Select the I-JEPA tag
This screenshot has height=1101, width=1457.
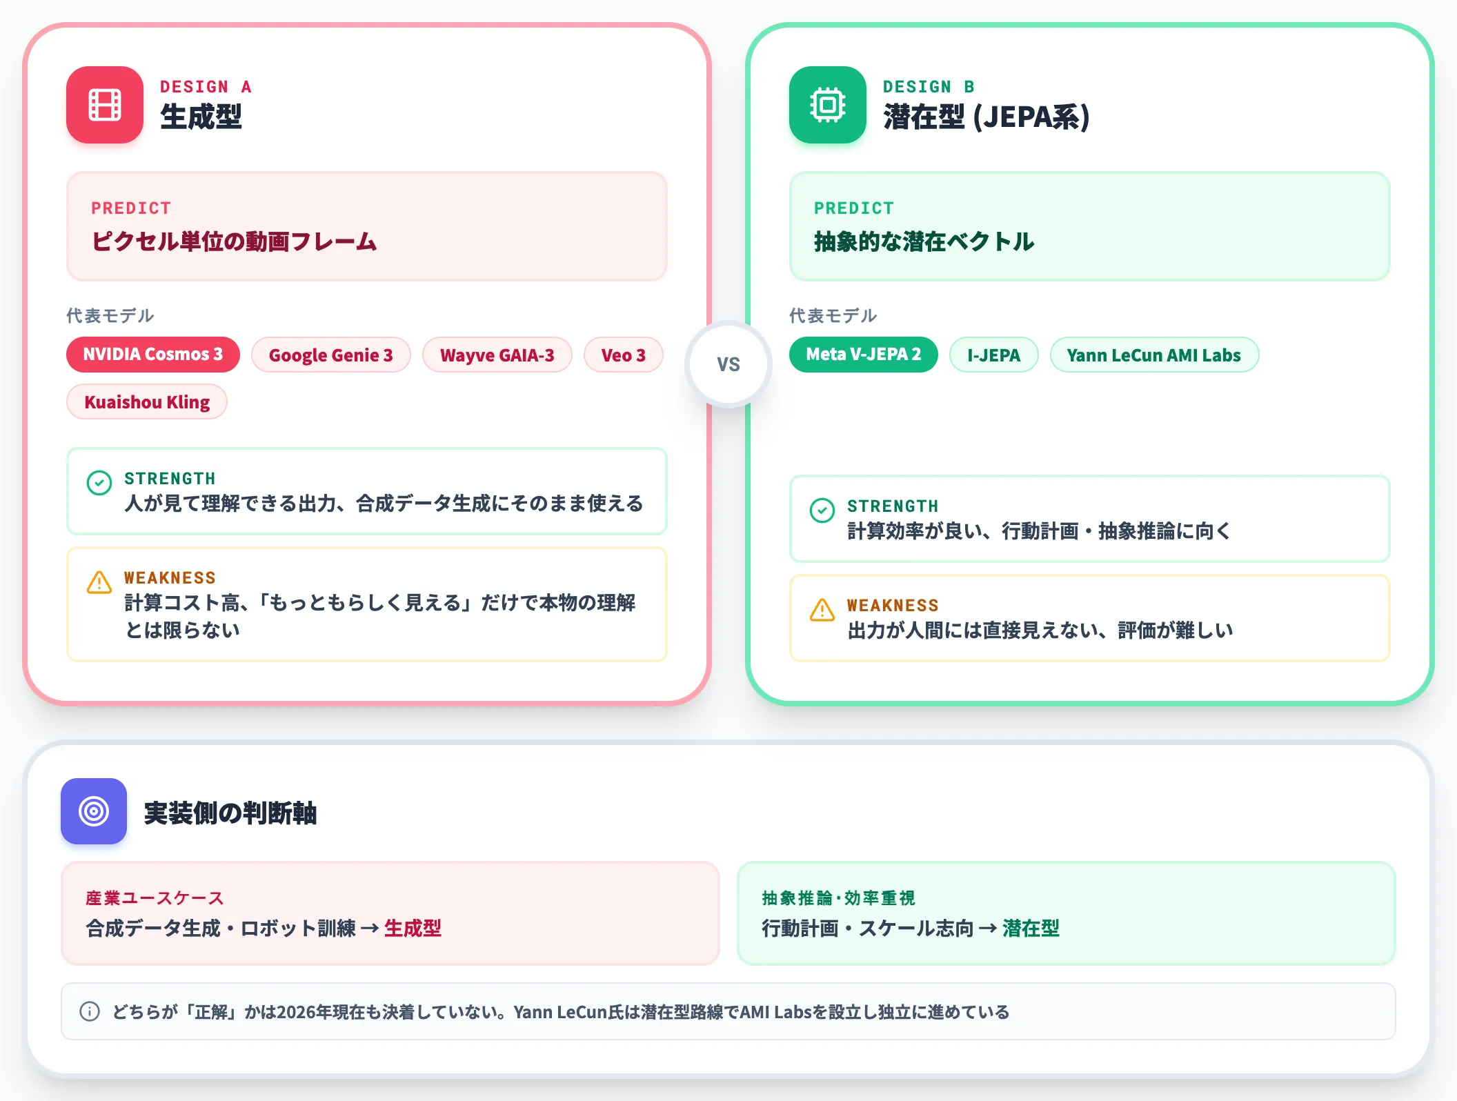point(994,355)
